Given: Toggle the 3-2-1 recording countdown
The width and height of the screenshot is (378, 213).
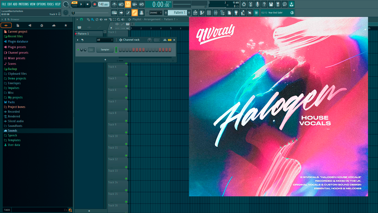Looking at the screenshot, I should pos(128,4).
